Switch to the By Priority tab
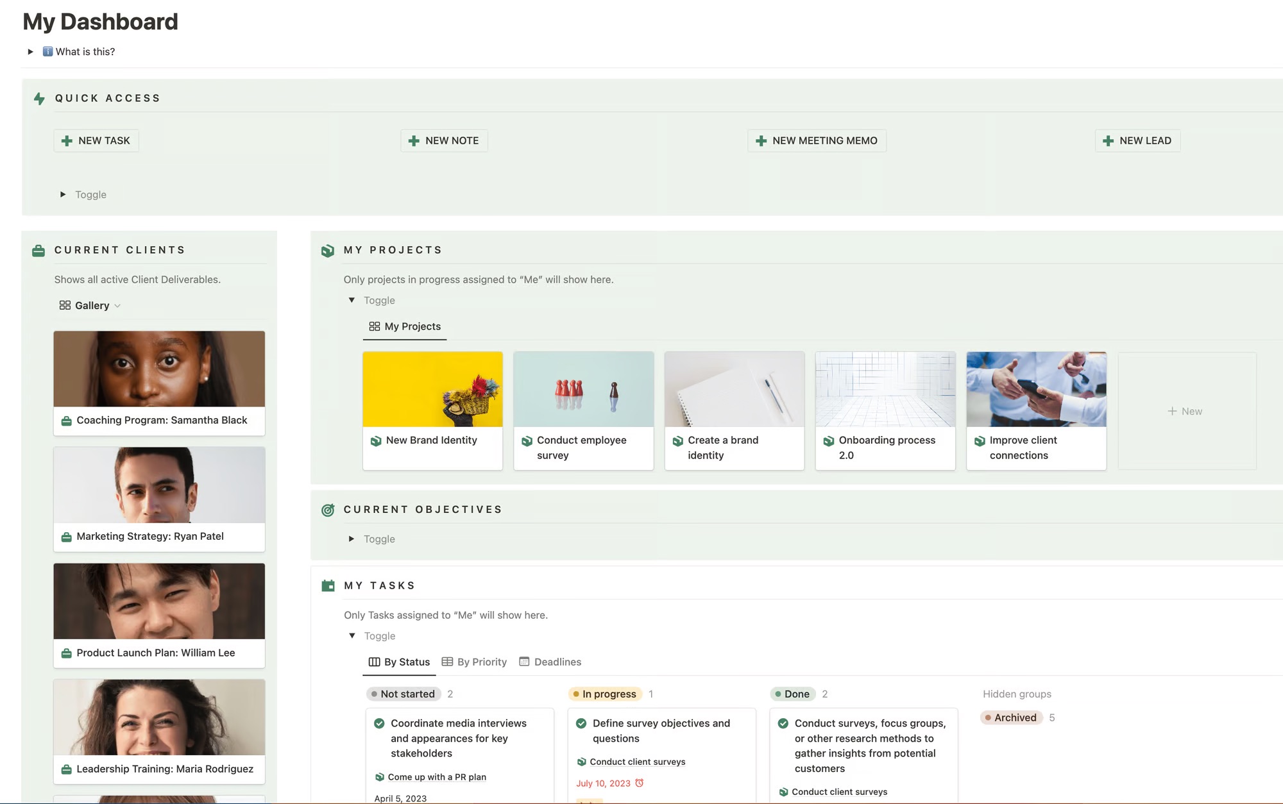Viewport: 1283px width, 804px height. click(475, 662)
